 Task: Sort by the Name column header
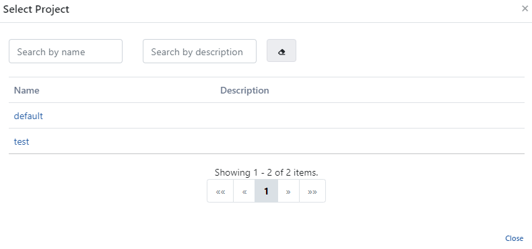point(26,90)
